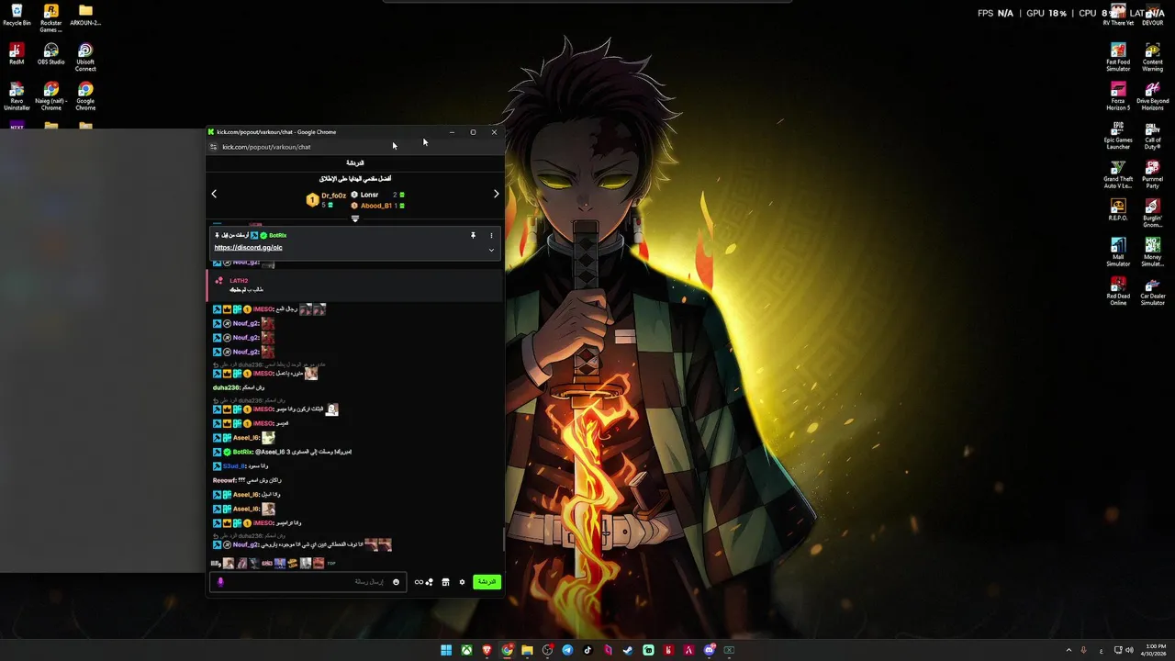Click the pin icon on BotRix pinned message
This screenshot has width=1175, height=661.
coord(473,235)
